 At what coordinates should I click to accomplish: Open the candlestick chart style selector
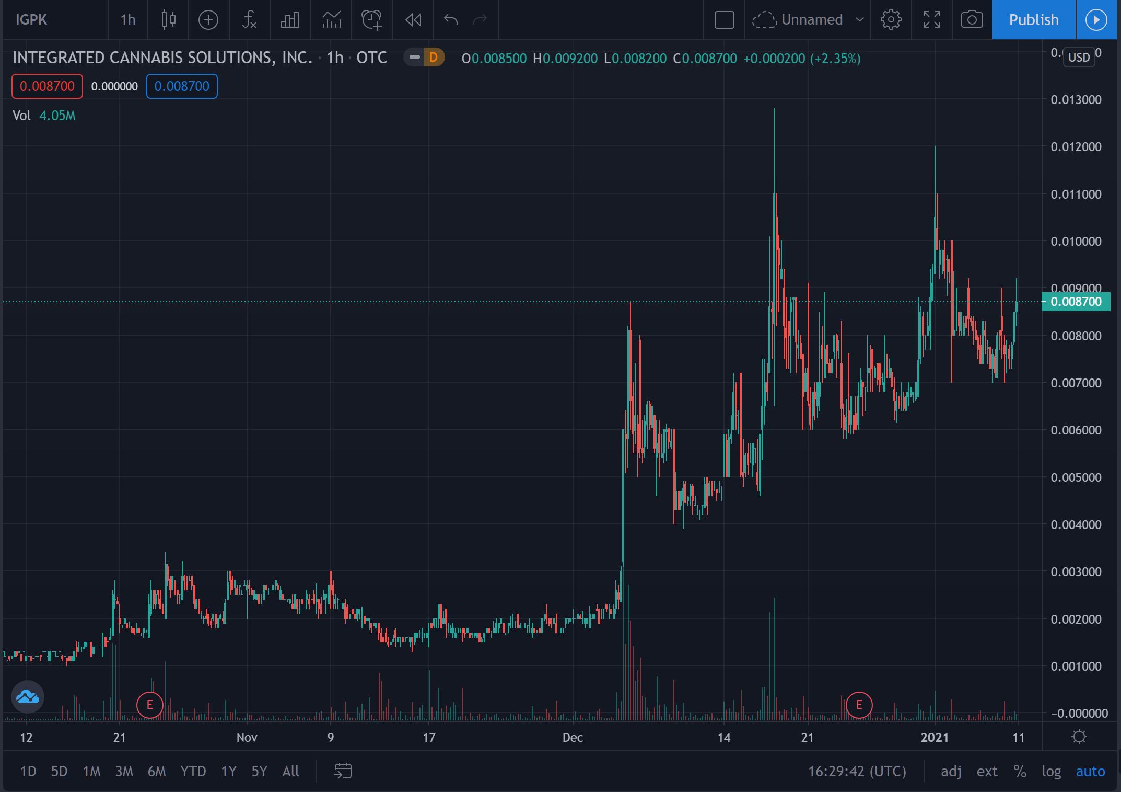tap(168, 20)
